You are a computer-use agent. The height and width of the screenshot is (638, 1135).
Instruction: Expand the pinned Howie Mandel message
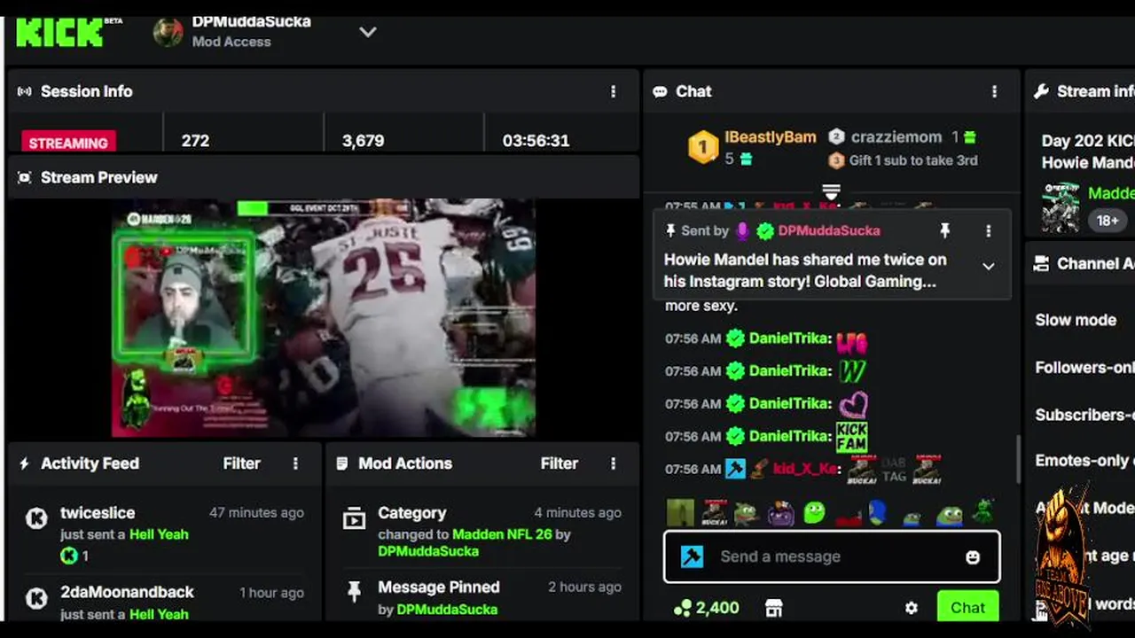[x=988, y=266]
